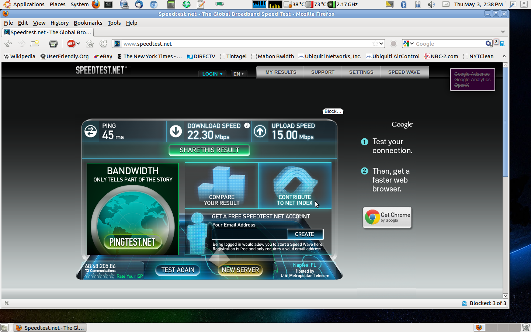This screenshot has height=332, width=531.
Task: Click the TEST AGAIN button
Action: tap(178, 270)
